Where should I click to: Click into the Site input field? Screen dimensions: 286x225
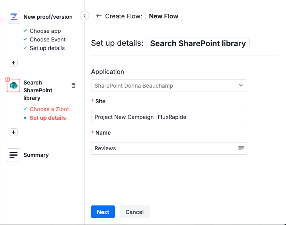169,117
